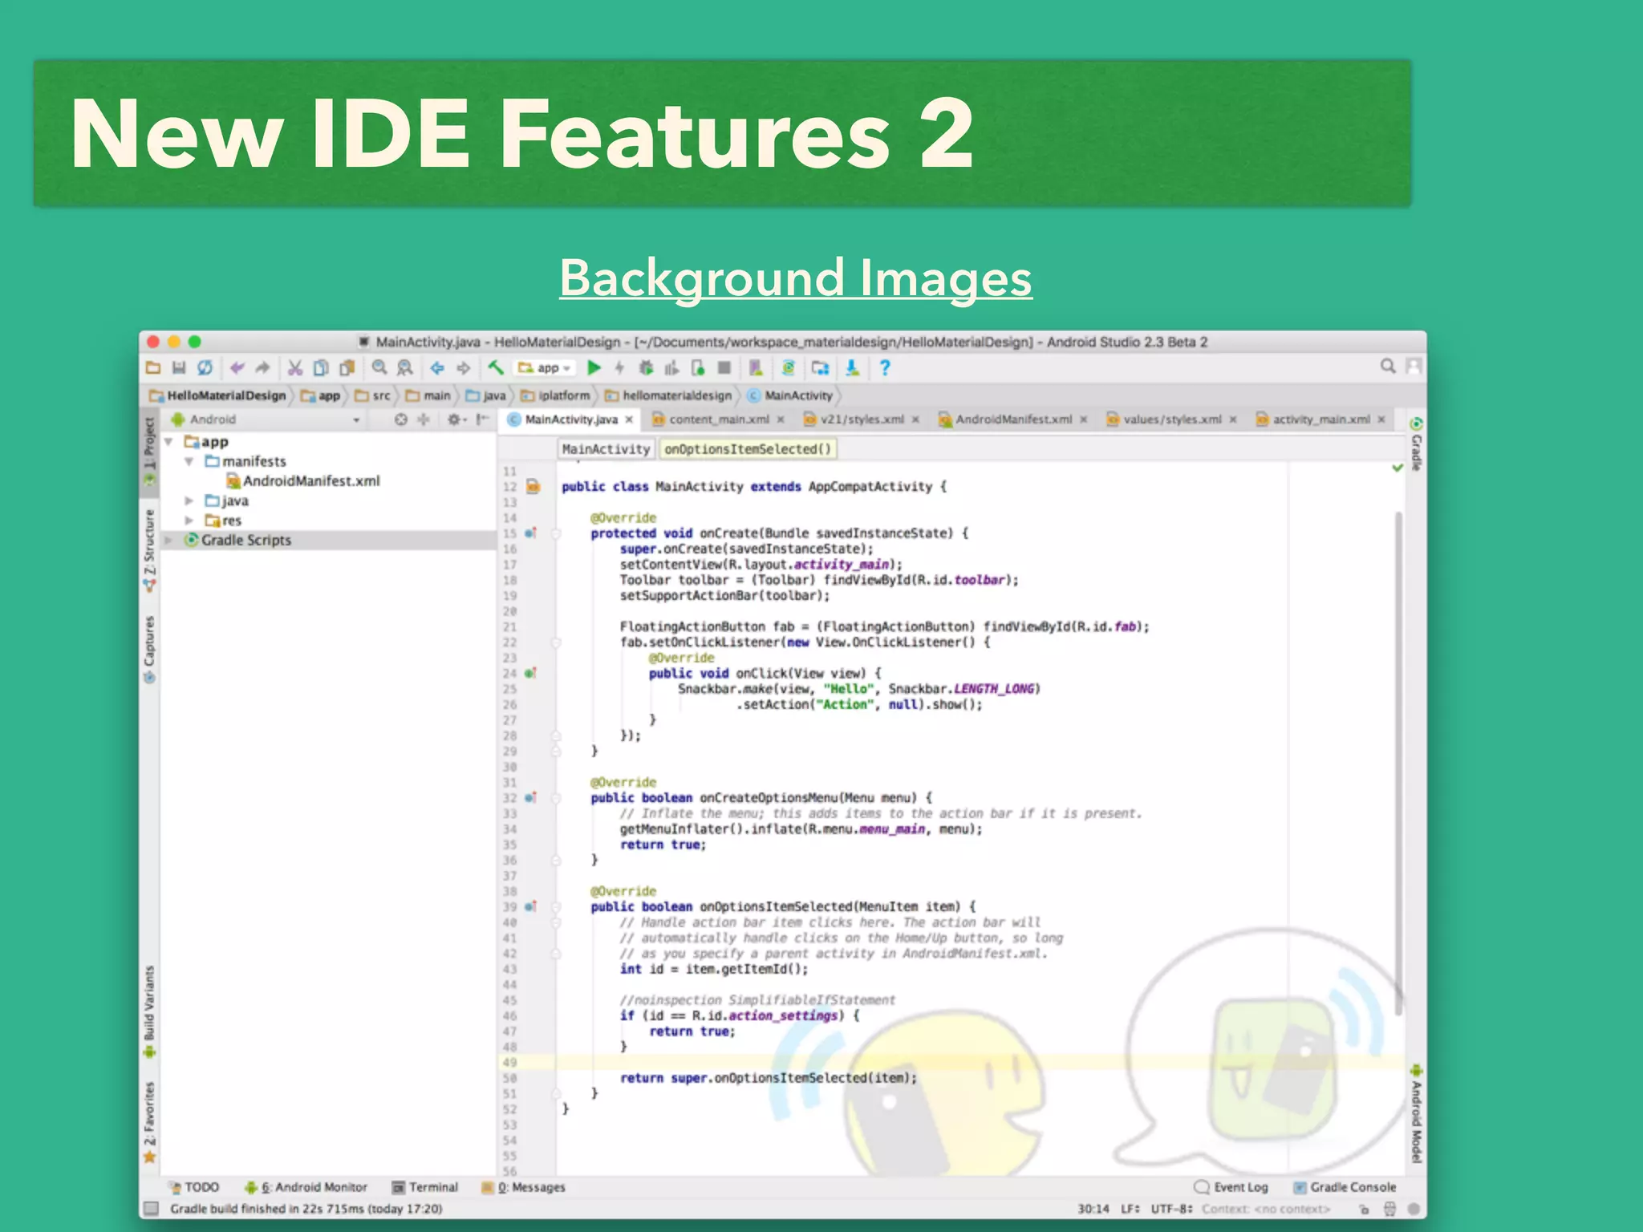1643x1232 pixels.
Task: Click the Scroll from Source target icon
Action: (401, 419)
